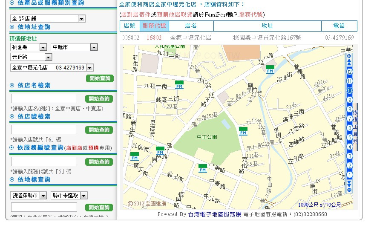Click the 中正公園 label on the map

coord(207,137)
